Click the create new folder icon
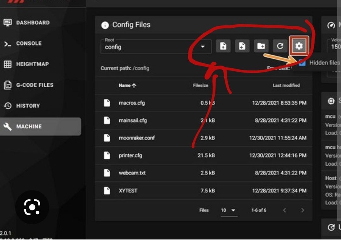This screenshot has width=341, height=241. 261,46
